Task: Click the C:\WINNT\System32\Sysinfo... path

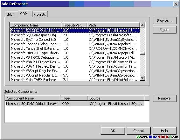Action: [x=113, y=40]
